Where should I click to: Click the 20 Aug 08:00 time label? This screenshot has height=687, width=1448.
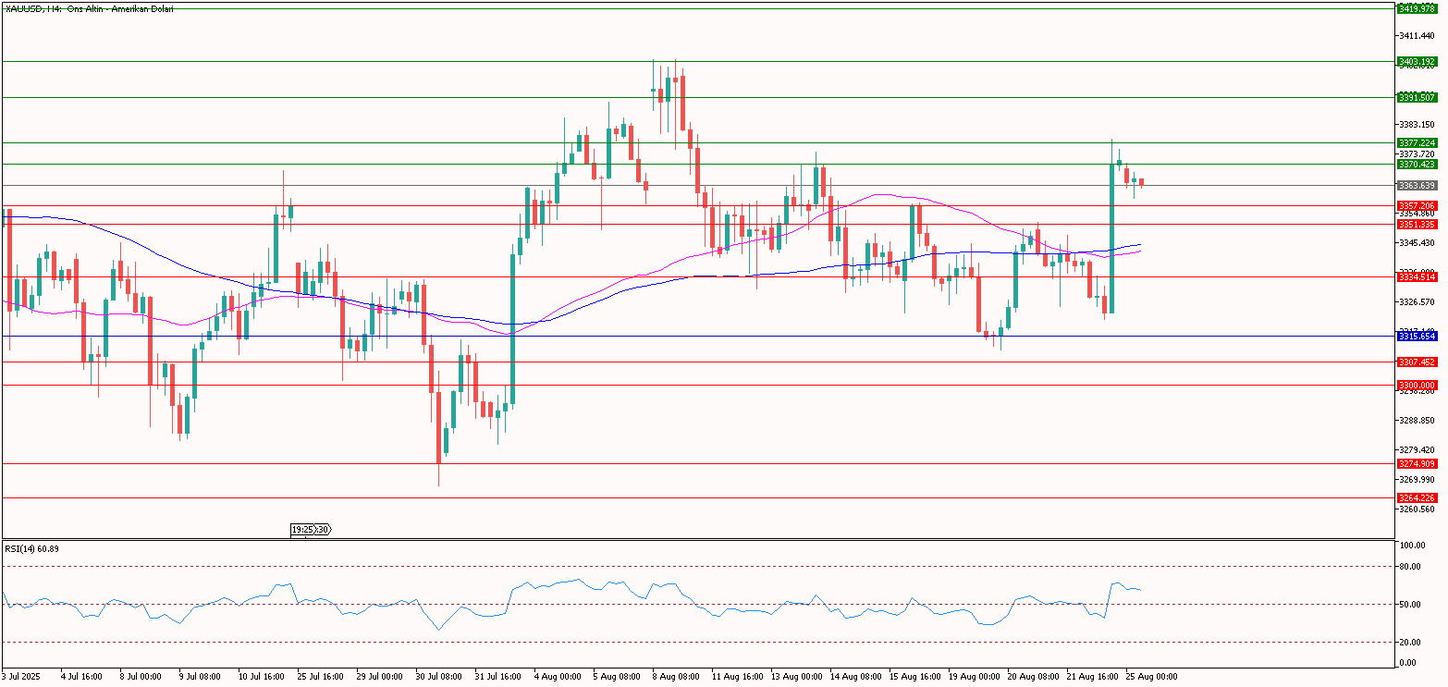click(1032, 677)
